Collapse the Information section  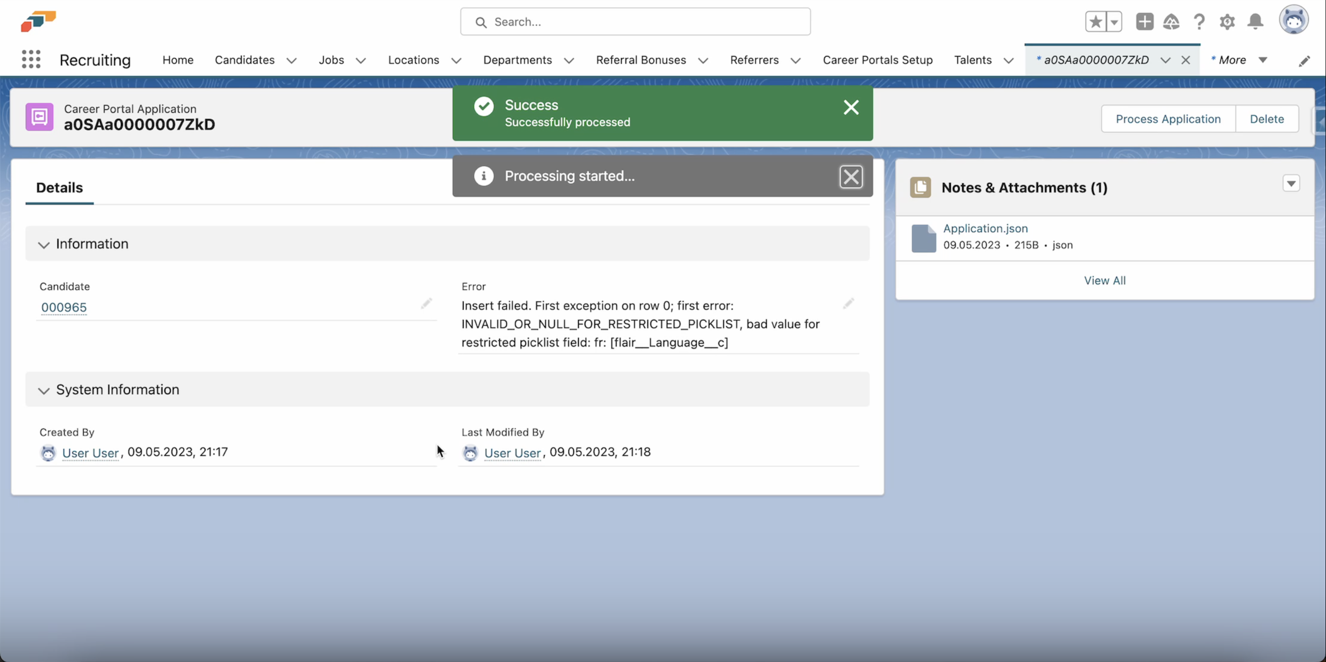tap(44, 245)
